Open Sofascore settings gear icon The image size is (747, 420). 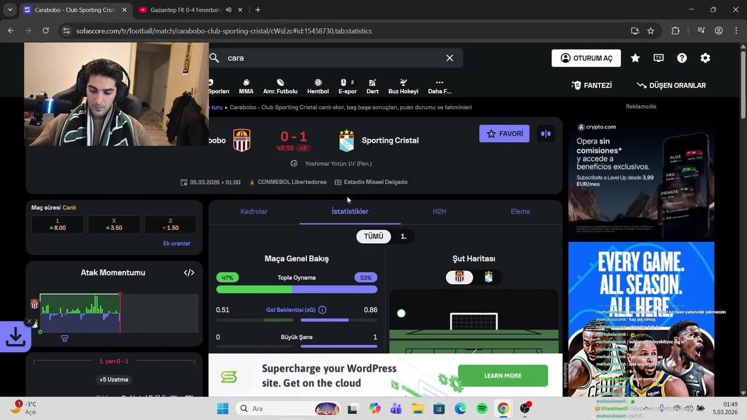click(705, 58)
